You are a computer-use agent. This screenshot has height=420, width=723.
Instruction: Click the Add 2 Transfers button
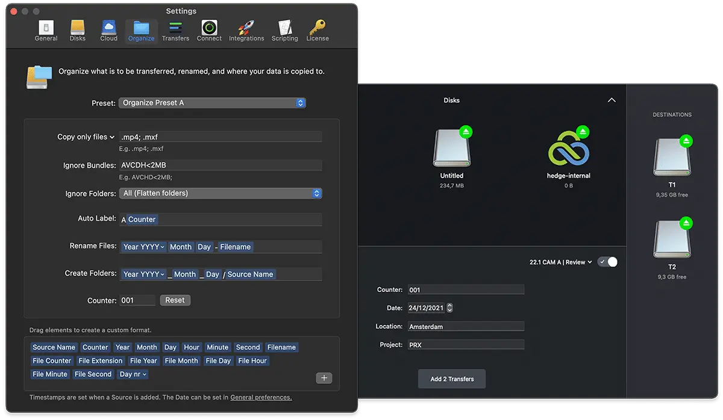(x=452, y=379)
